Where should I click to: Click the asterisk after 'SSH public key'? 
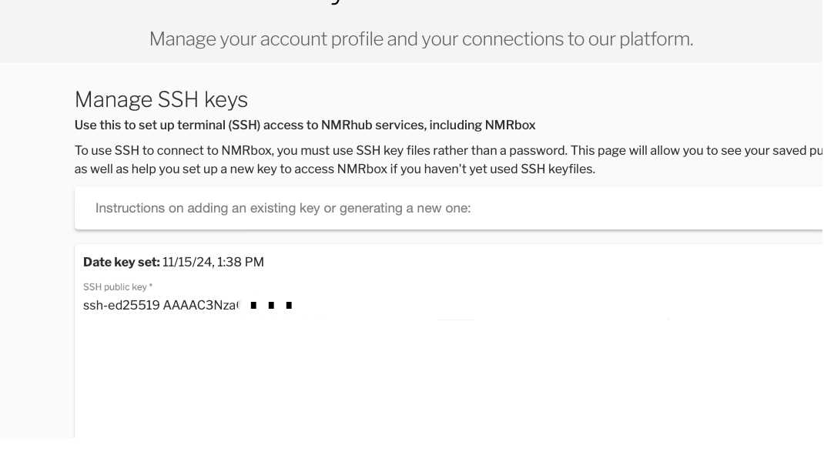tap(151, 286)
